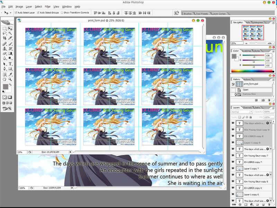The width and height of the screenshot is (277, 208).
Task: Click the new layer icon in Layers panel
Action: pos(263,205)
